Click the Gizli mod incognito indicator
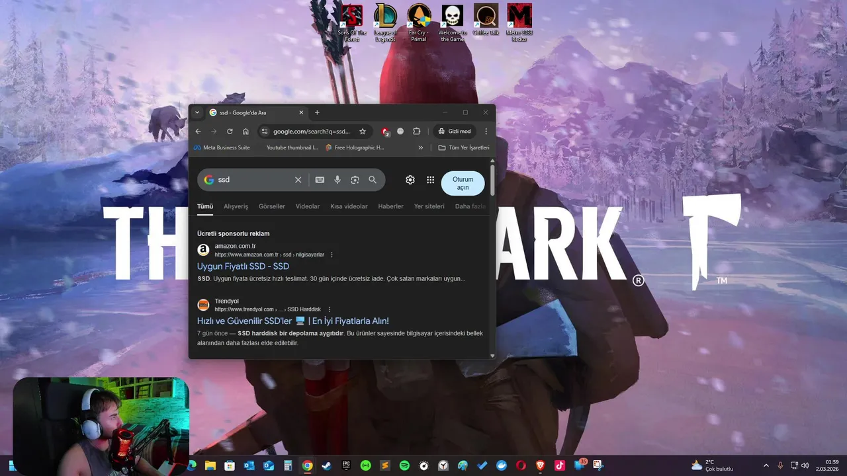 455,132
